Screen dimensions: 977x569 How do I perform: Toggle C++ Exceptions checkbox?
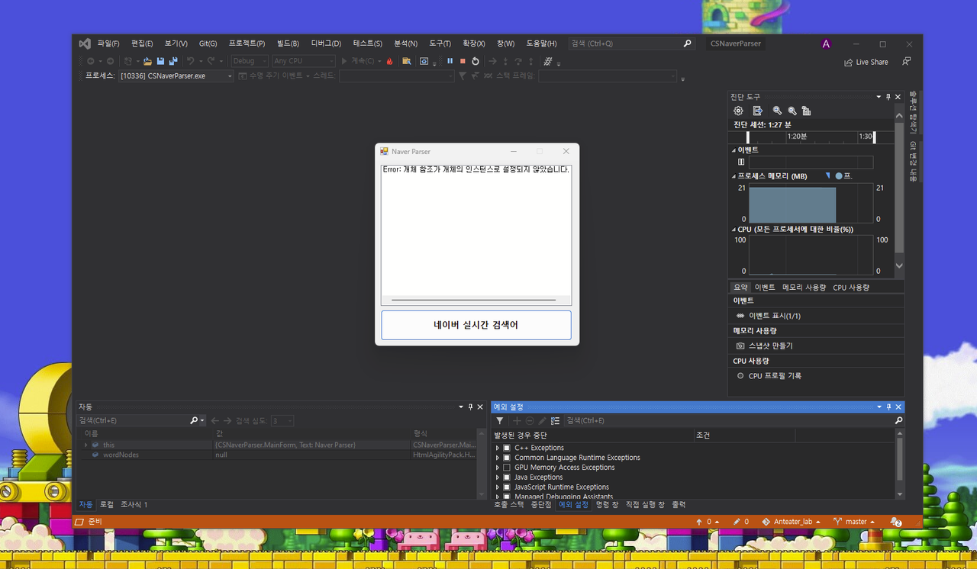click(x=507, y=448)
